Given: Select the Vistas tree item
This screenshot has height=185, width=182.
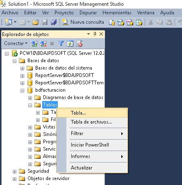Looking at the screenshot, I should pos(49,127).
